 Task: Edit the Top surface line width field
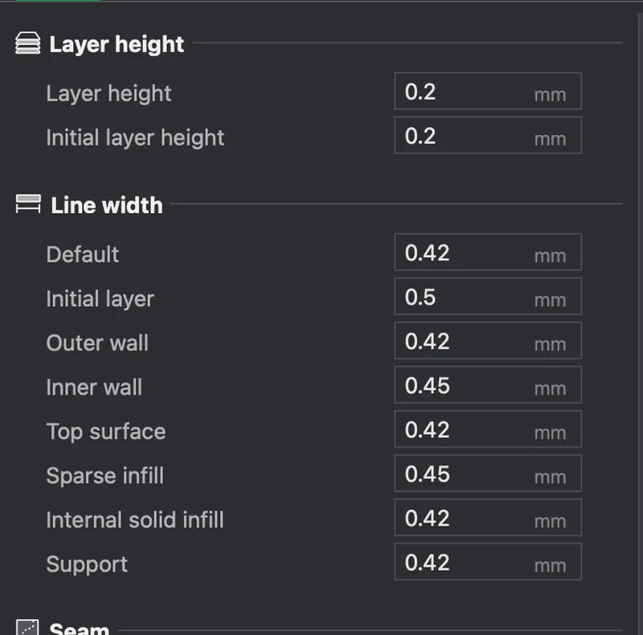pyautogui.click(x=488, y=429)
